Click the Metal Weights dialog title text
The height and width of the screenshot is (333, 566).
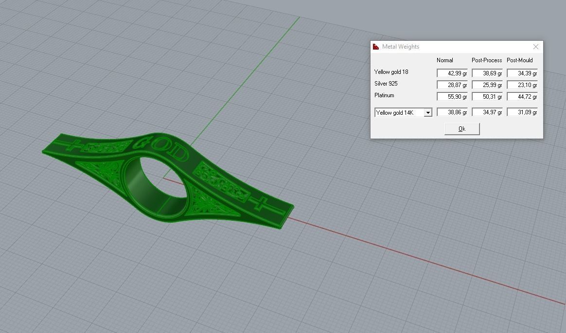coord(401,47)
